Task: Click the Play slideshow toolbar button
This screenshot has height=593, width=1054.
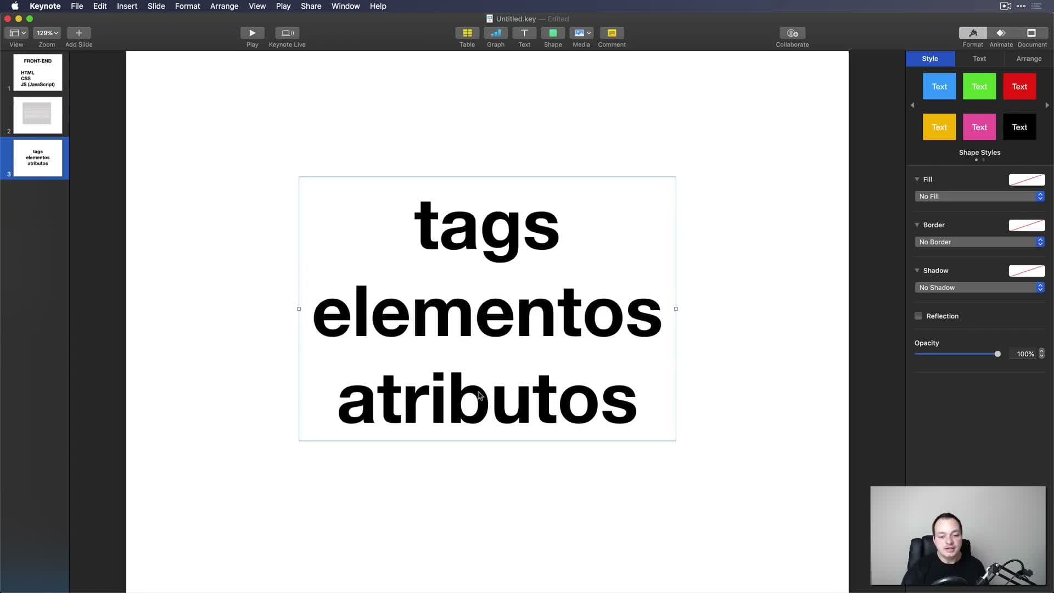Action: (252, 33)
